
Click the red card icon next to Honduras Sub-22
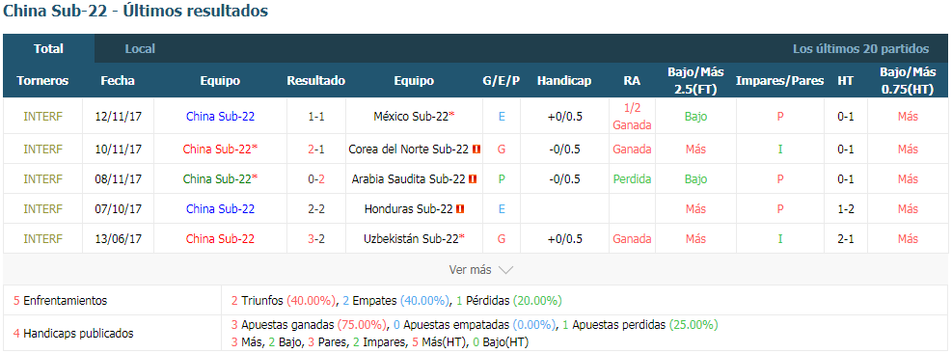pyautogui.click(x=460, y=209)
